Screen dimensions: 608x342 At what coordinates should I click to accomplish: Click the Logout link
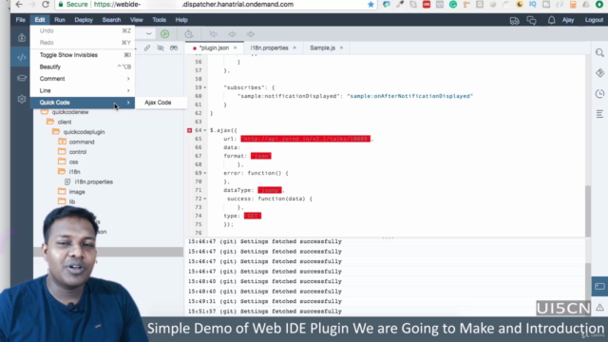(x=594, y=20)
